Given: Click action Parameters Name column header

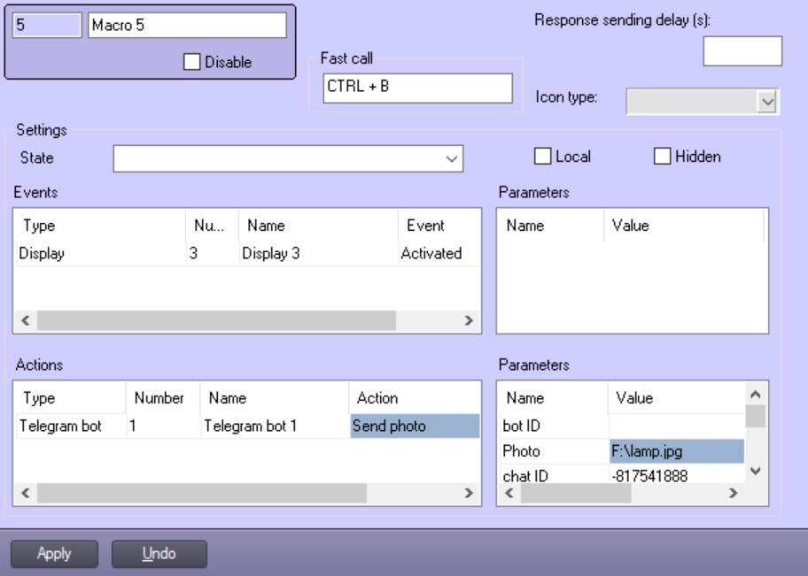Looking at the screenshot, I should click(554, 398).
